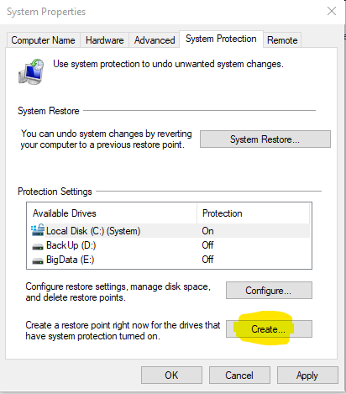Click the Local Disk (C:) drive icon
The height and width of the screenshot is (394, 346).
(x=38, y=230)
